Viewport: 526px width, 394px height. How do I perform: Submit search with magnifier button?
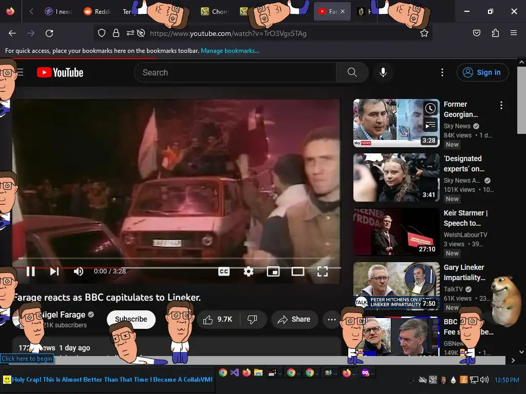pyautogui.click(x=352, y=72)
